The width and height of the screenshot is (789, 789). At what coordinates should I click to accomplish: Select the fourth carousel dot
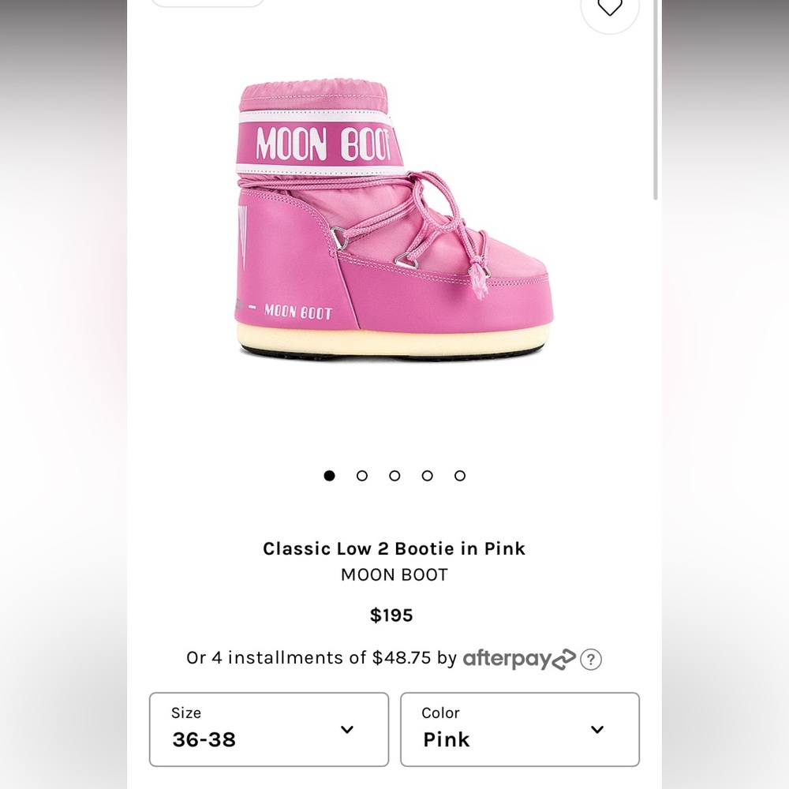click(x=427, y=476)
